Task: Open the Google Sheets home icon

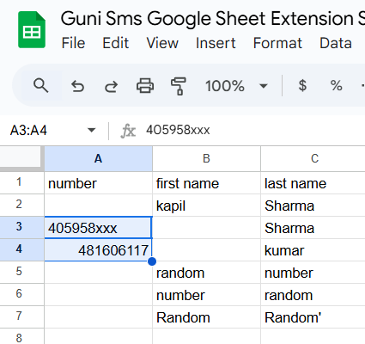Action: tap(32, 29)
